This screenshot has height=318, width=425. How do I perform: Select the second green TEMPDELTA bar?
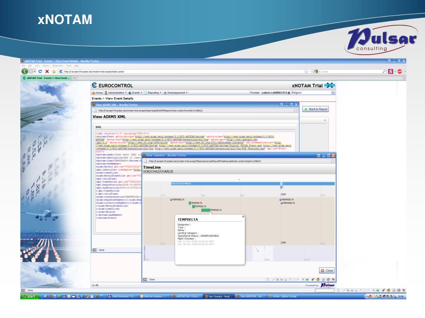tap(193, 206)
